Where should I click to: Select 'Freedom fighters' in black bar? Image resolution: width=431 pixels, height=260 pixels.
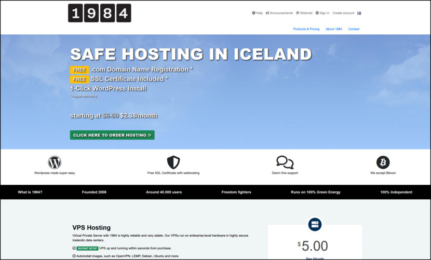(236, 192)
